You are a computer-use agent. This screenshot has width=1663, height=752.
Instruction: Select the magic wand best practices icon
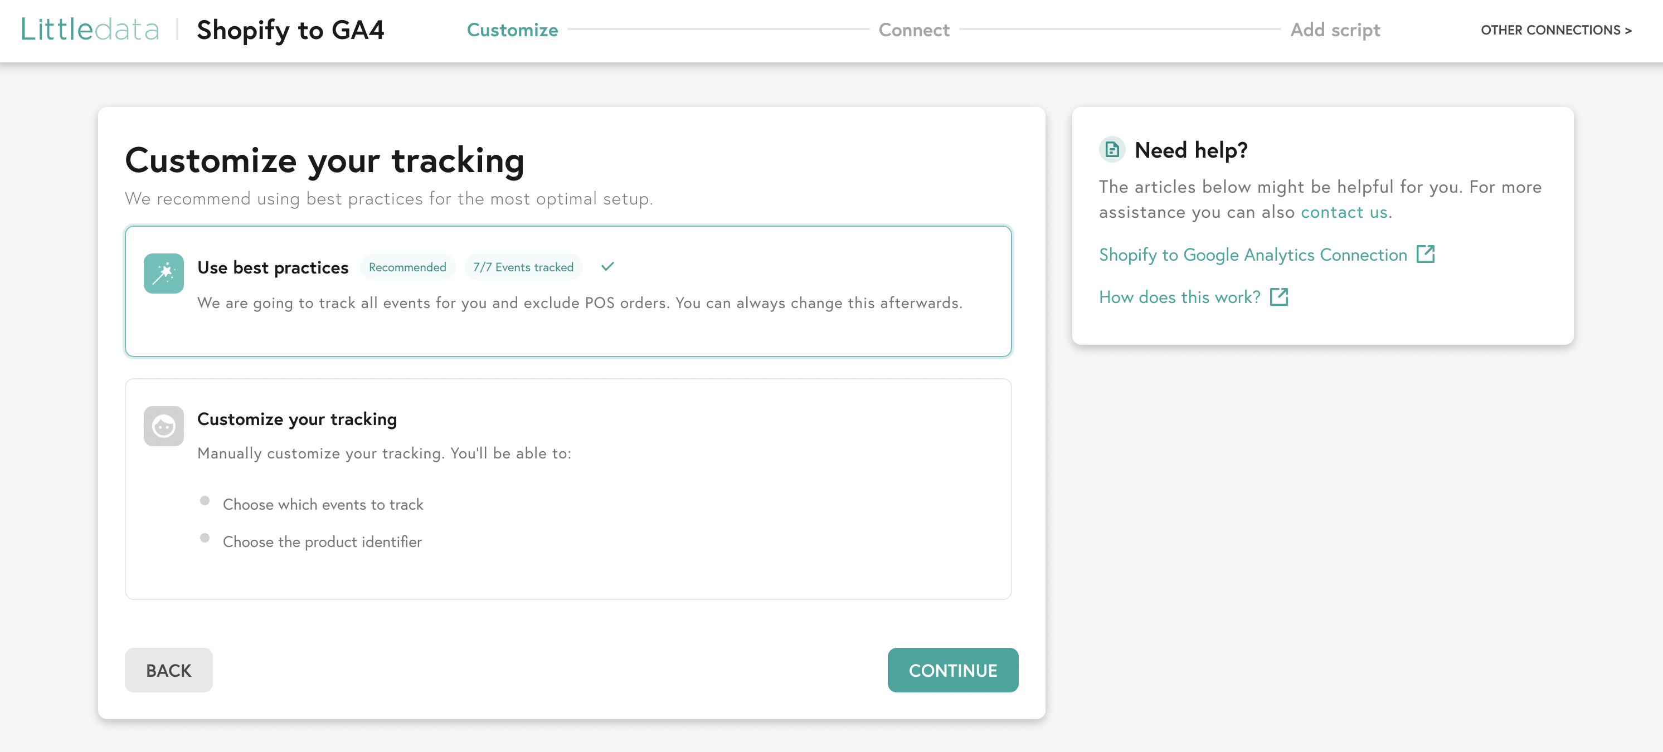coord(163,273)
